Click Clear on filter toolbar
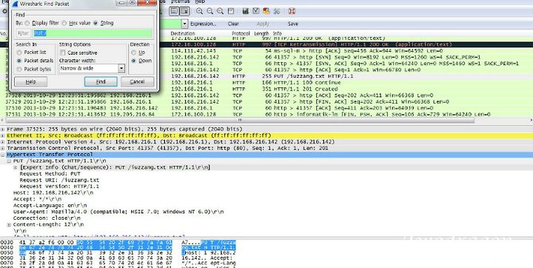The width and height of the screenshot is (533, 268). (x=233, y=24)
